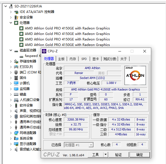
Task: Click the 规格 field with processor name
Action: (105, 89)
